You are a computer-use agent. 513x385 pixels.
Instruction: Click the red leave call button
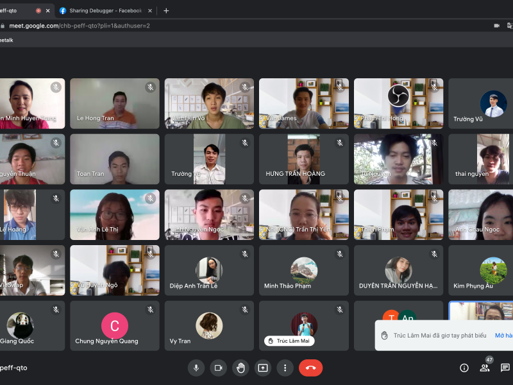point(310,368)
